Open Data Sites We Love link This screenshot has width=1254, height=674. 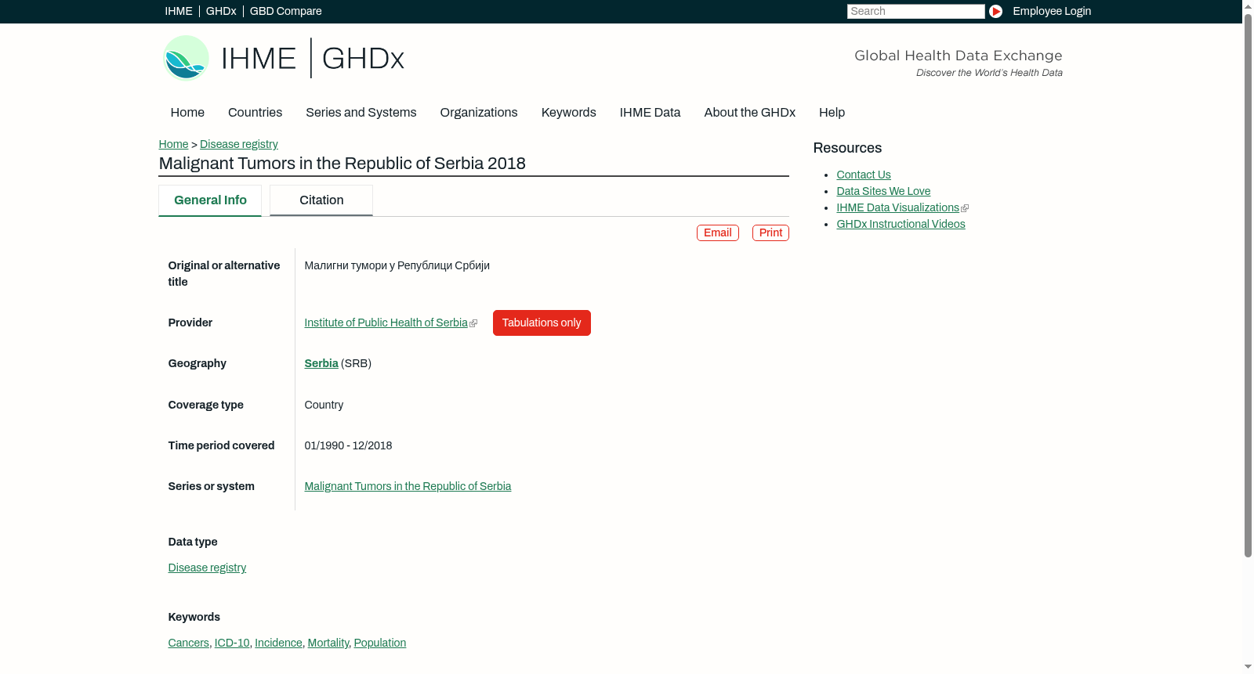tap(883, 191)
